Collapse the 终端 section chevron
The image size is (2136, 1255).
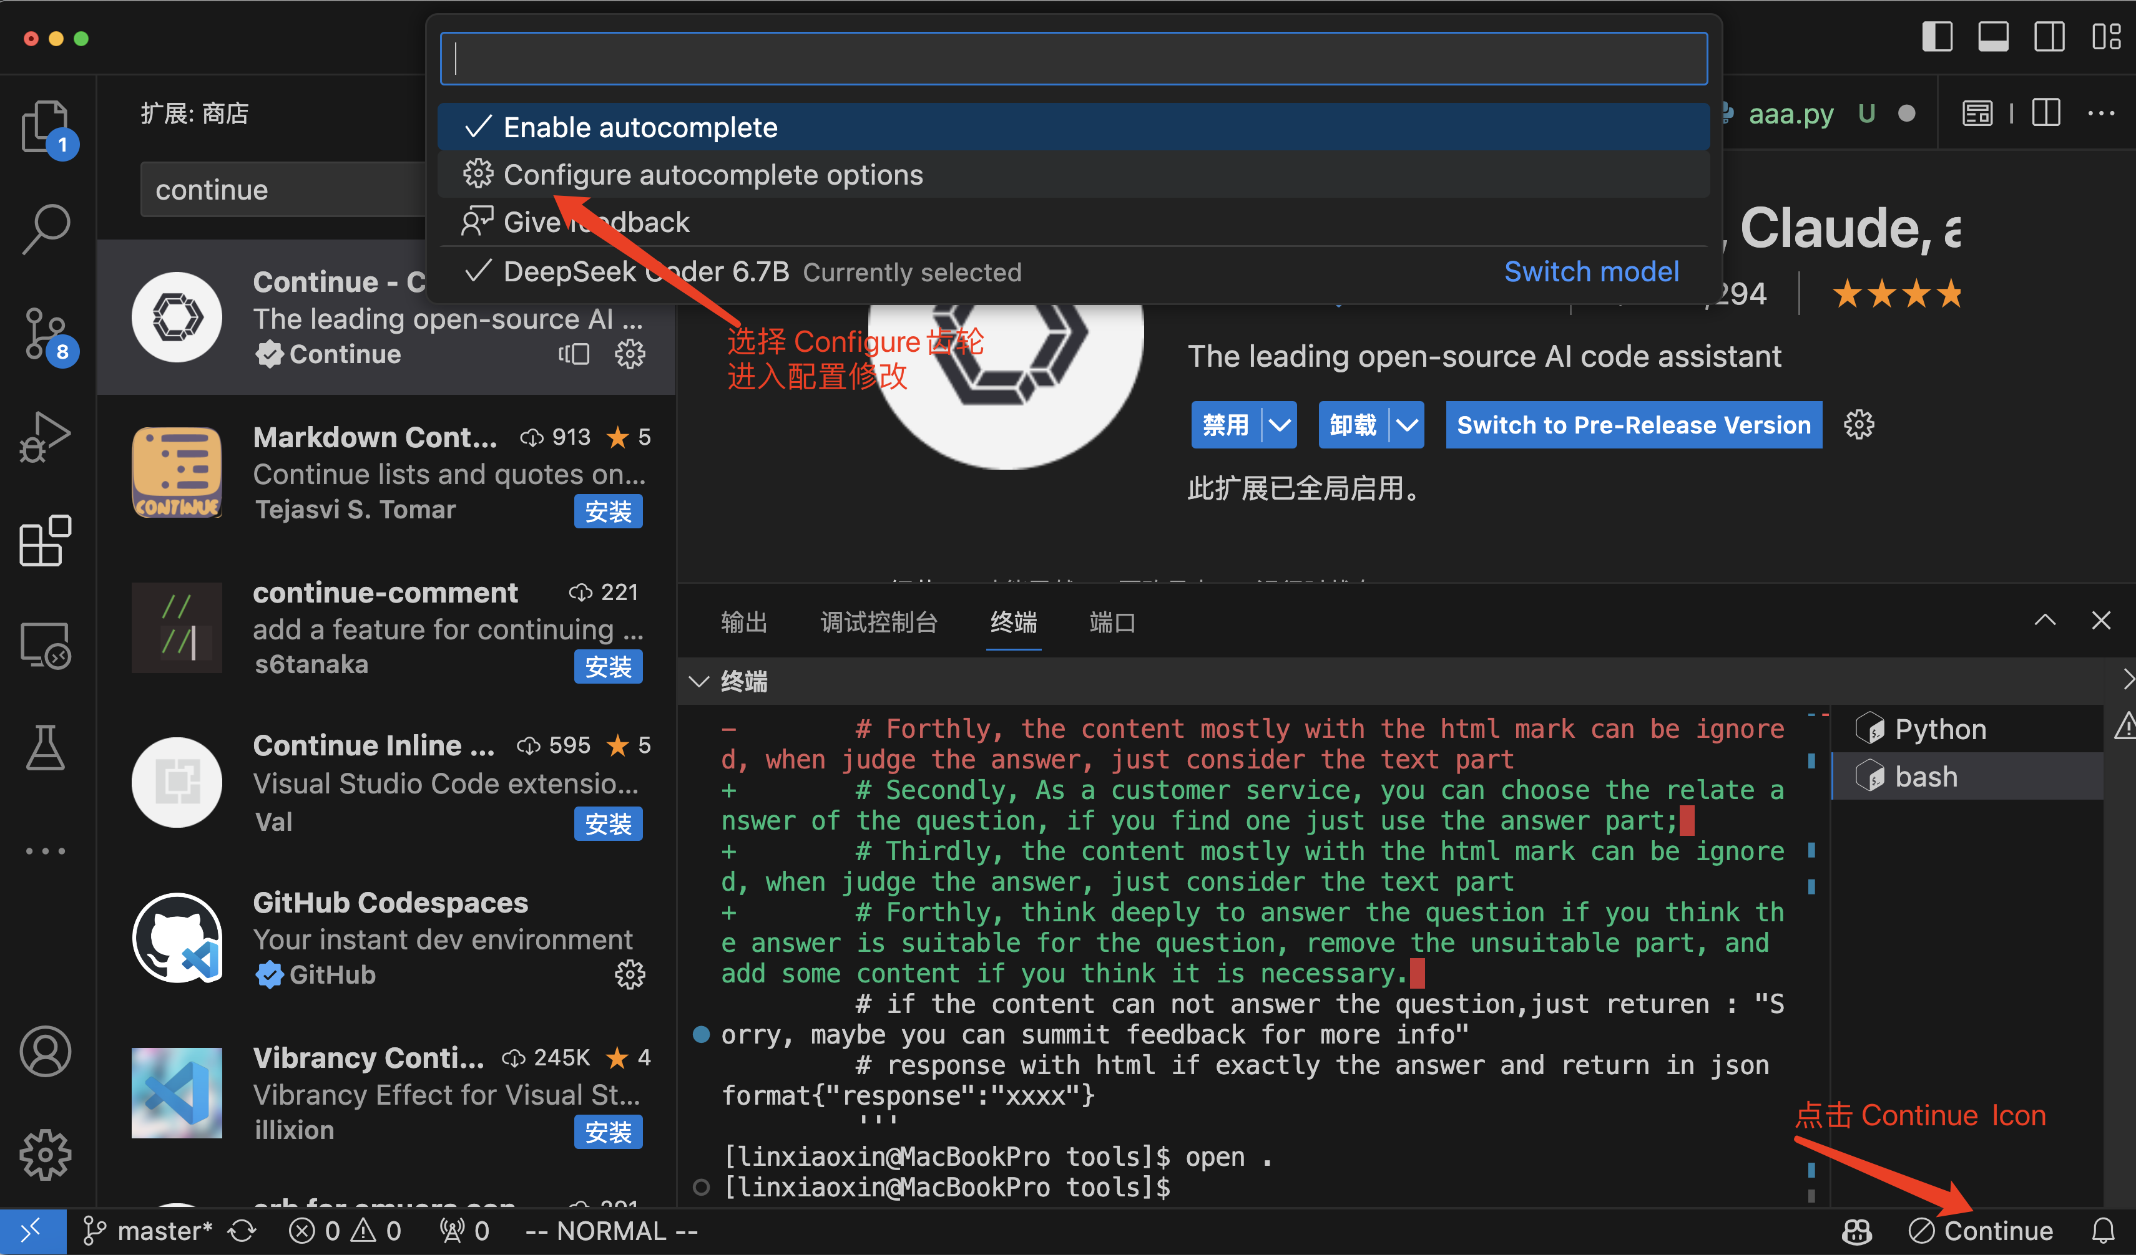698,681
